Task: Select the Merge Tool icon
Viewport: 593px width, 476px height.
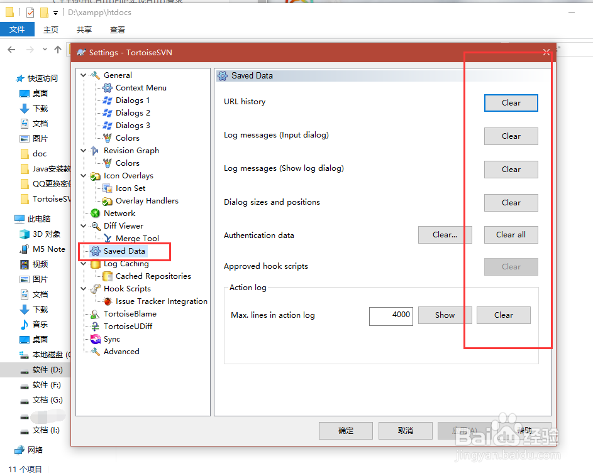Action: 108,239
